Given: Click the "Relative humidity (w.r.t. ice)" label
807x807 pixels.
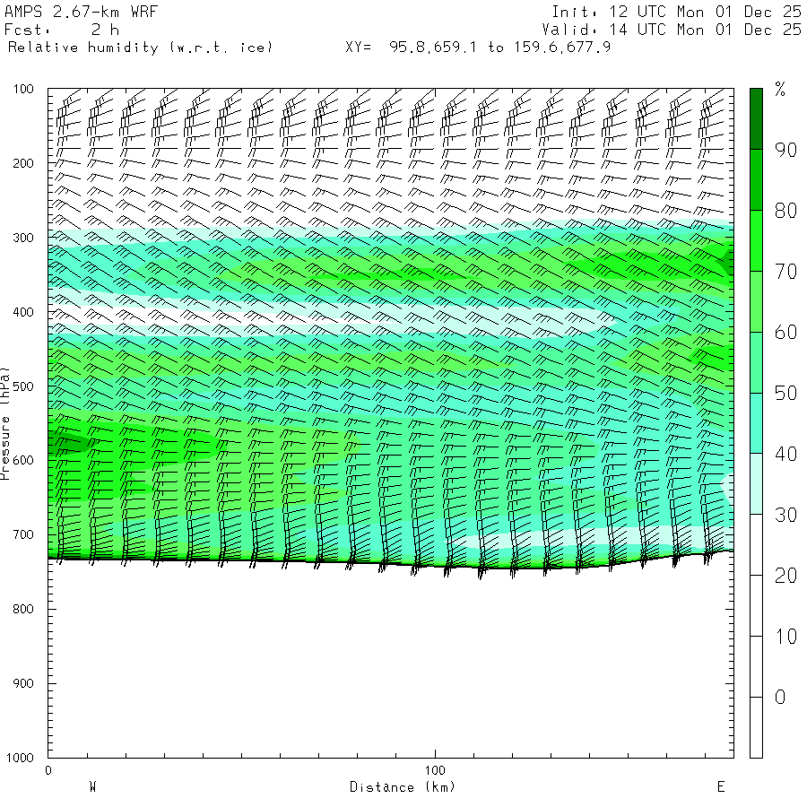Looking at the screenshot, I should [x=140, y=48].
